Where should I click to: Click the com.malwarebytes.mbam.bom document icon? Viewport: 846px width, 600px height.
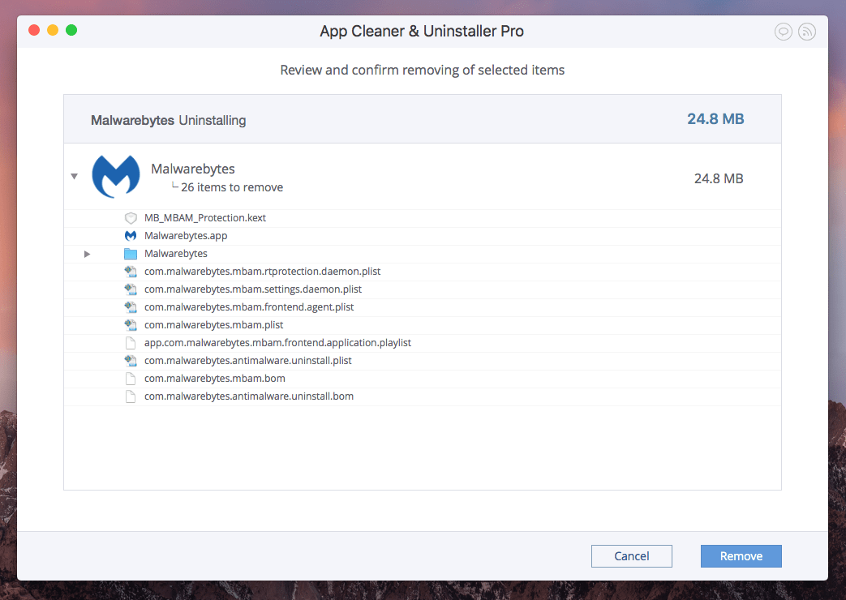click(131, 378)
